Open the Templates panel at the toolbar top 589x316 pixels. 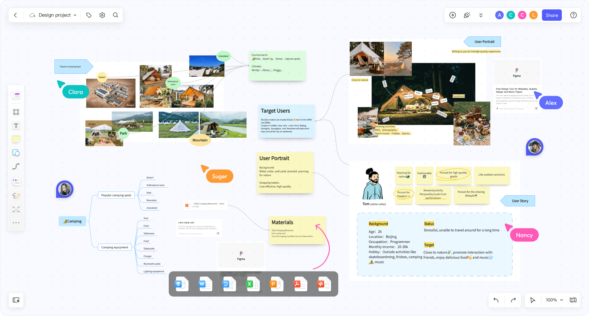[16, 95]
